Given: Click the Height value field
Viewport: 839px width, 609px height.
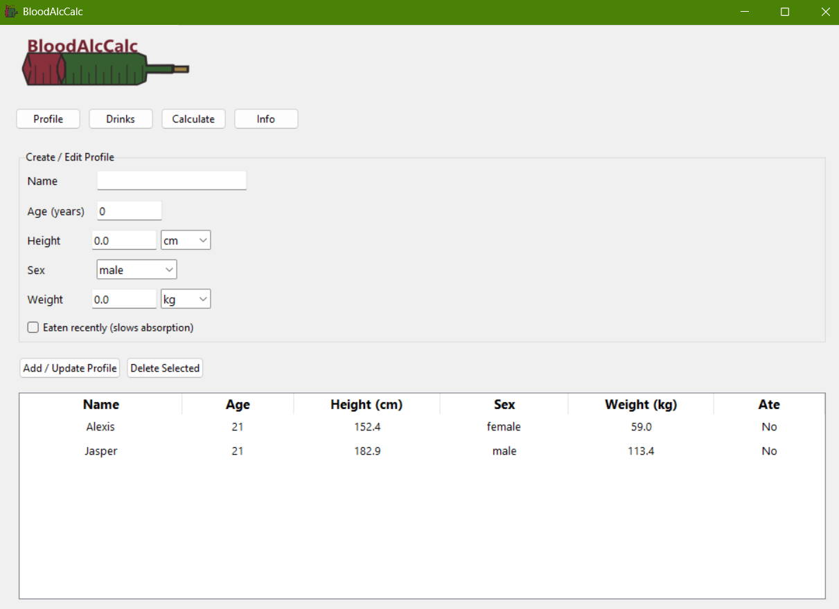Looking at the screenshot, I should [x=125, y=241].
